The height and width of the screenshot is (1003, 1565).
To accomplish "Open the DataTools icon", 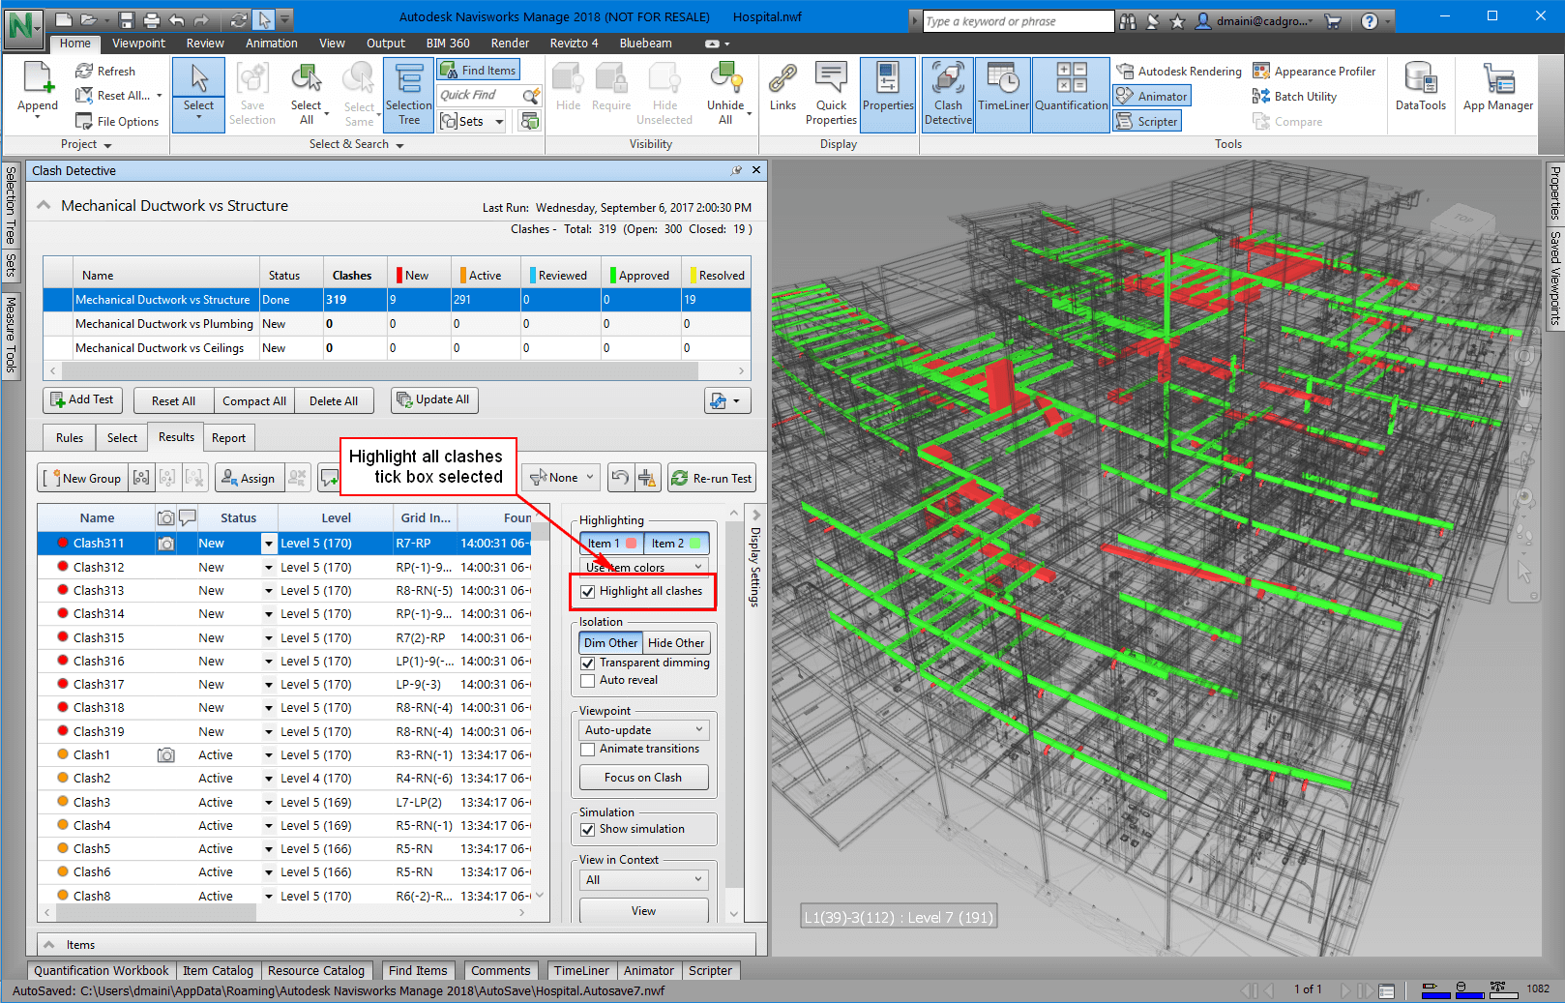I will pos(1420,87).
